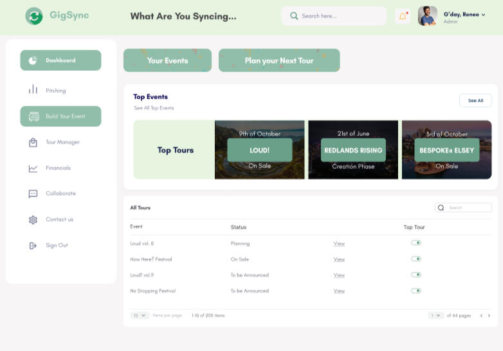Toggle Top Tour for Loud vol. 8
The image size is (503, 351).
[x=416, y=243]
